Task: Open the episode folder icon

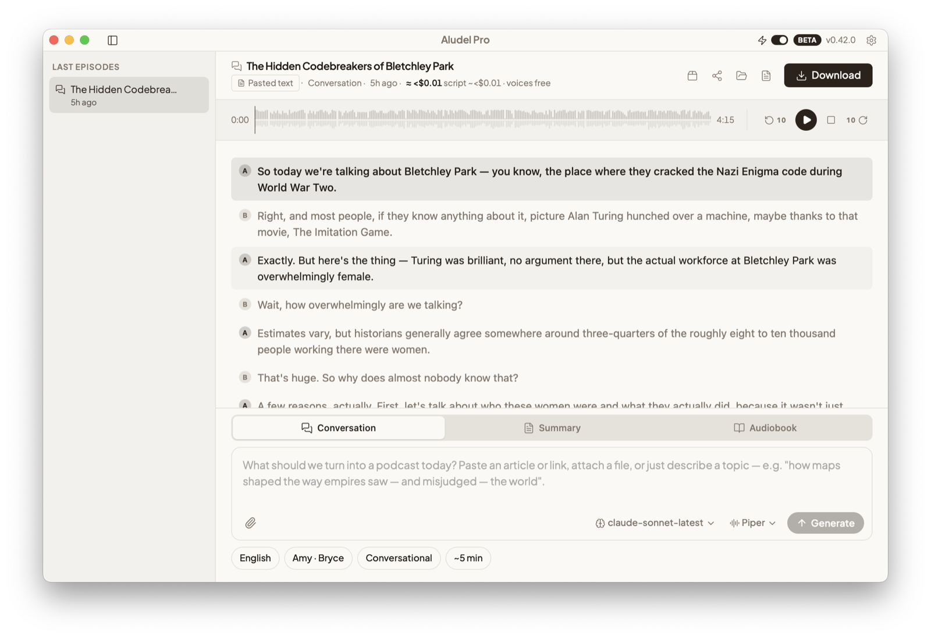Action: point(741,76)
